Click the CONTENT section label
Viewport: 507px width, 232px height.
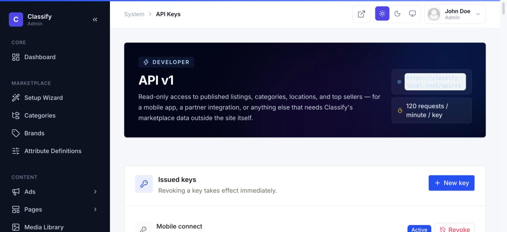click(25, 177)
